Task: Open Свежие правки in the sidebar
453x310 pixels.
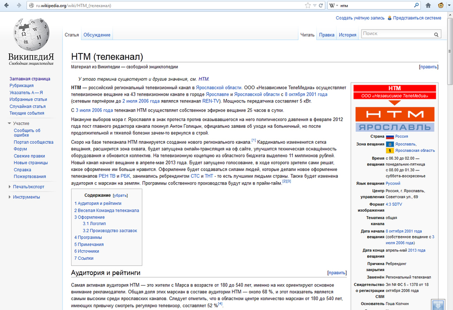Action: (29, 156)
